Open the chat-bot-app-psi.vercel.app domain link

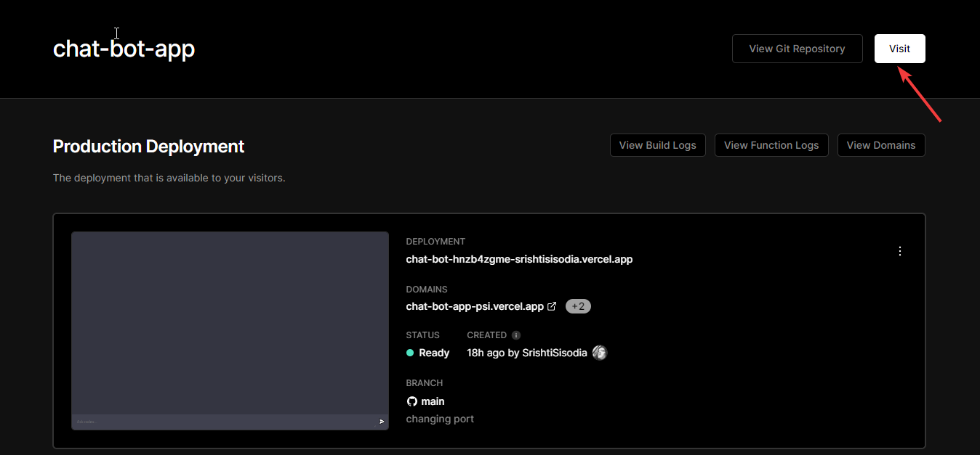tap(475, 306)
